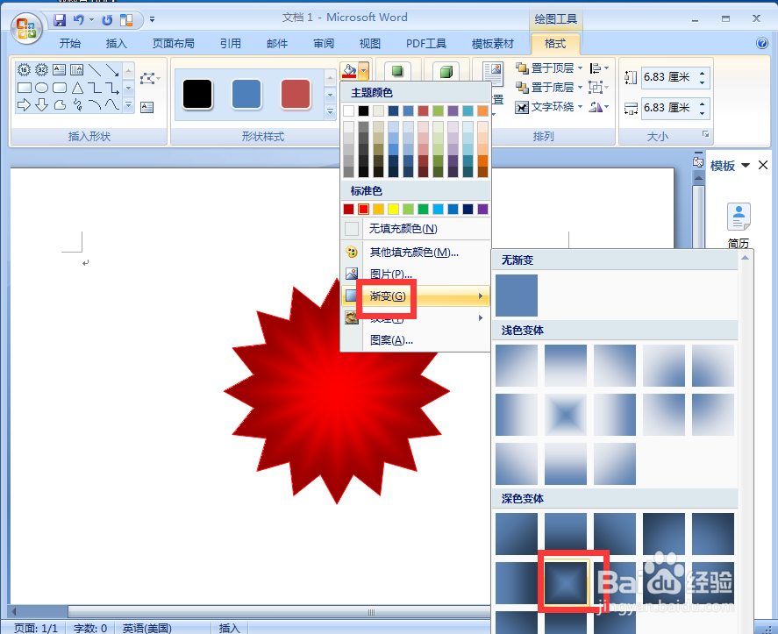Select the rectangle shape tool
Screen dimensions: 778x634
(x=25, y=88)
